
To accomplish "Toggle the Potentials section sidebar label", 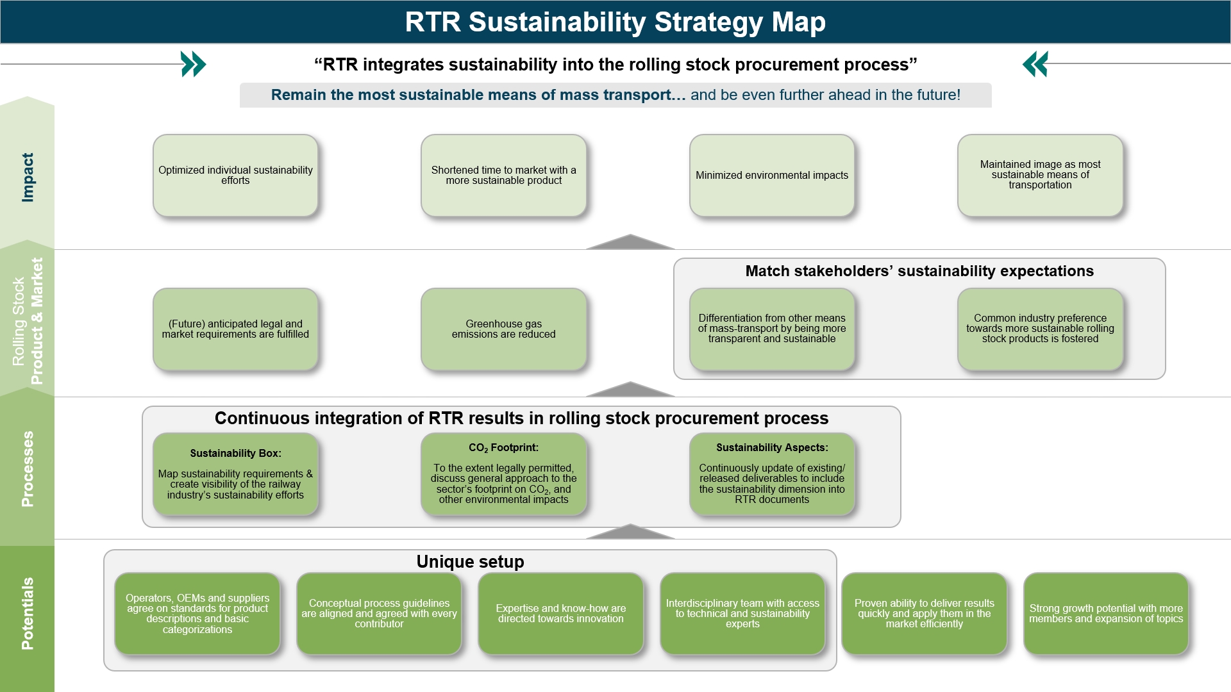I will point(27,612).
